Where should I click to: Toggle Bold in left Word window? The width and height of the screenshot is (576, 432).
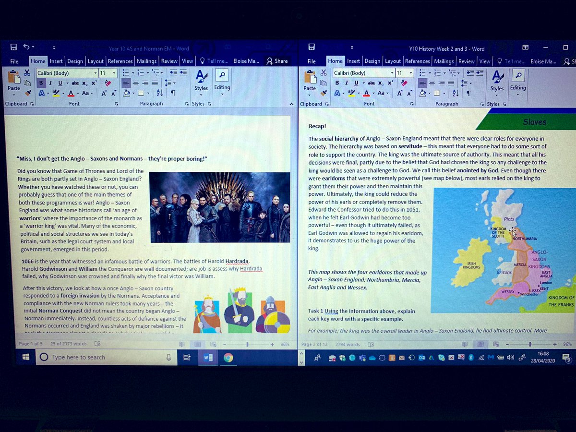[x=42, y=83]
